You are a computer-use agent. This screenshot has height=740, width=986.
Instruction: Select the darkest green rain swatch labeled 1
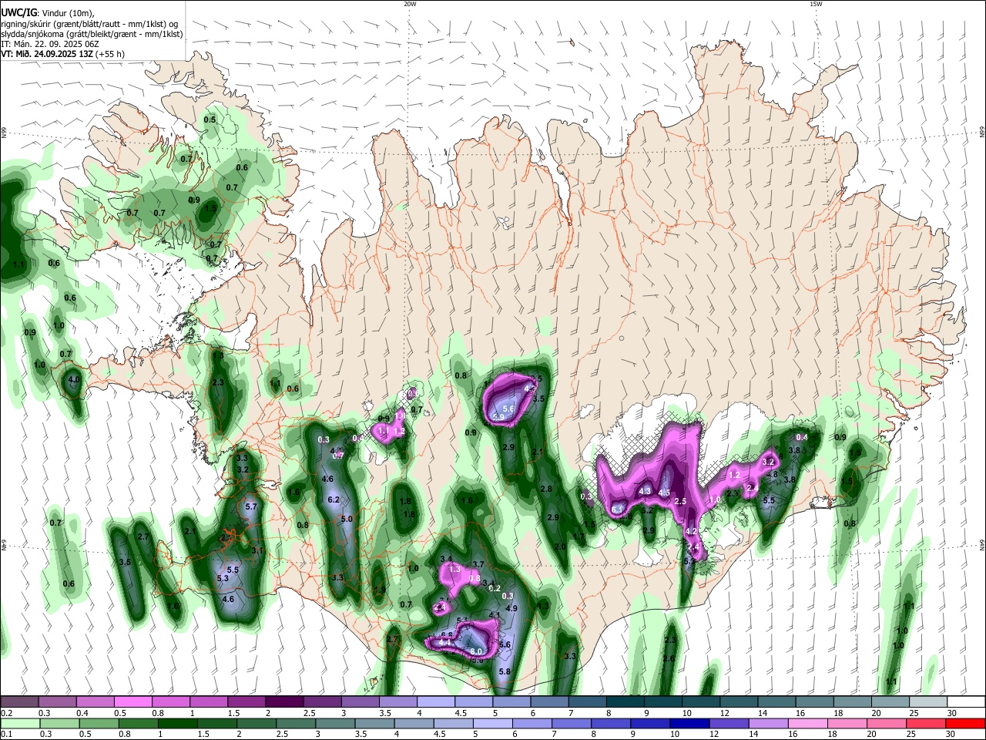178,723
